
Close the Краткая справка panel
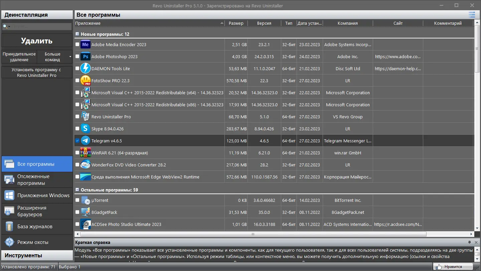(476, 242)
